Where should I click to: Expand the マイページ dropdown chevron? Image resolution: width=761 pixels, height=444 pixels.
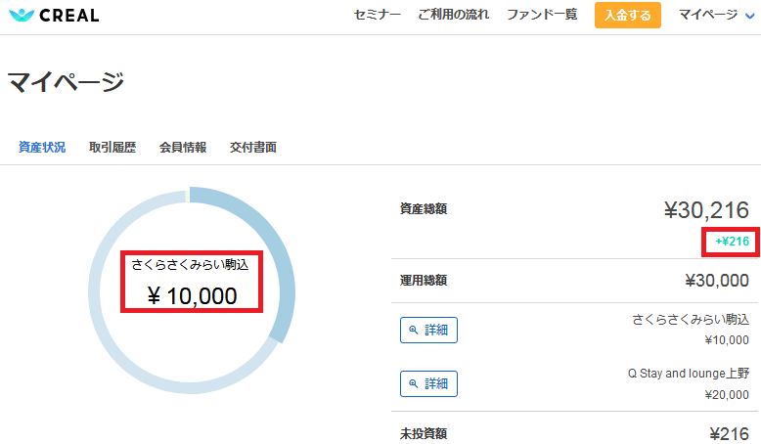(750, 16)
